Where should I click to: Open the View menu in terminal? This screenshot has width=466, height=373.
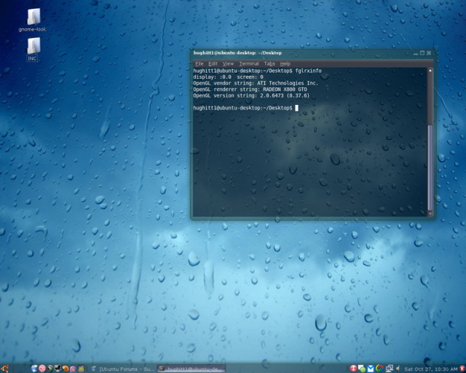[x=228, y=63]
